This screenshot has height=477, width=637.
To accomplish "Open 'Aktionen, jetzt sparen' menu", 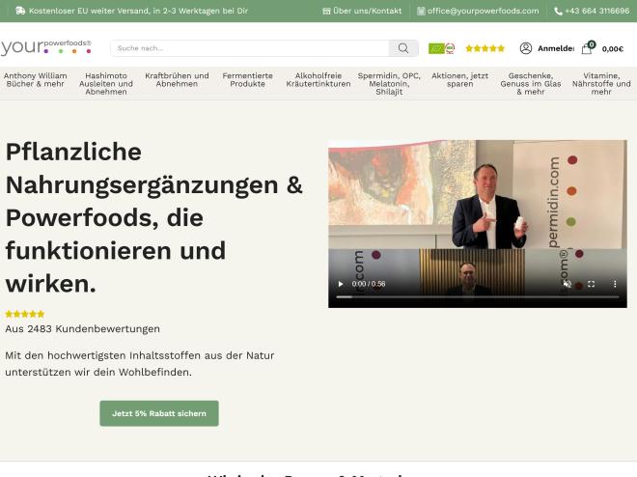I will (459, 79).
